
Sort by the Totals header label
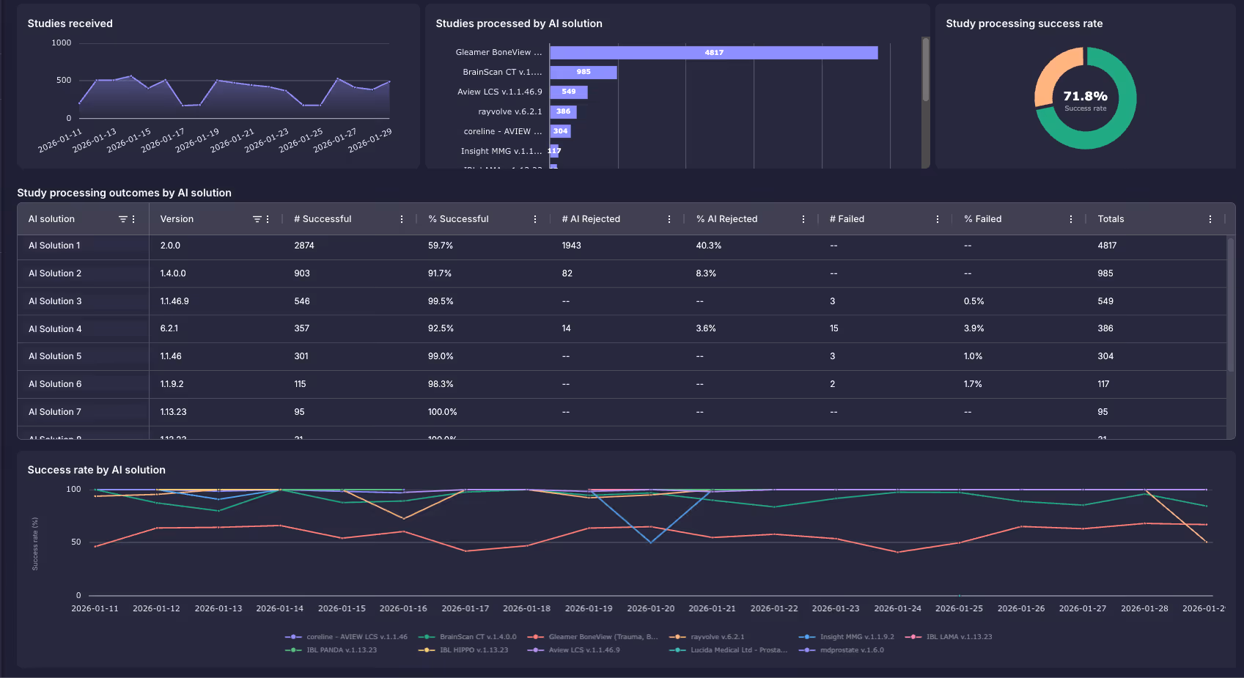[x=1111, y=219]
